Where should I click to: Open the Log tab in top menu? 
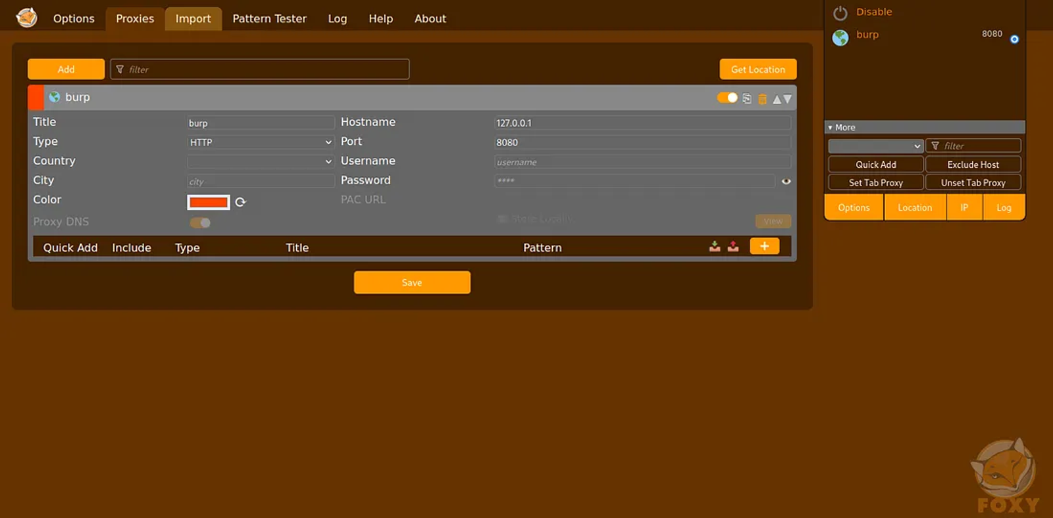[338, 18]
